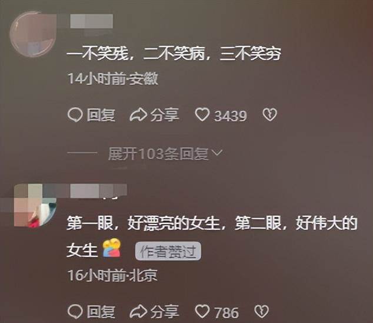Click the share arrow icon on second comment
This screenshot has width=373, height=323.
pyautogui.click(x=138, y=312)
